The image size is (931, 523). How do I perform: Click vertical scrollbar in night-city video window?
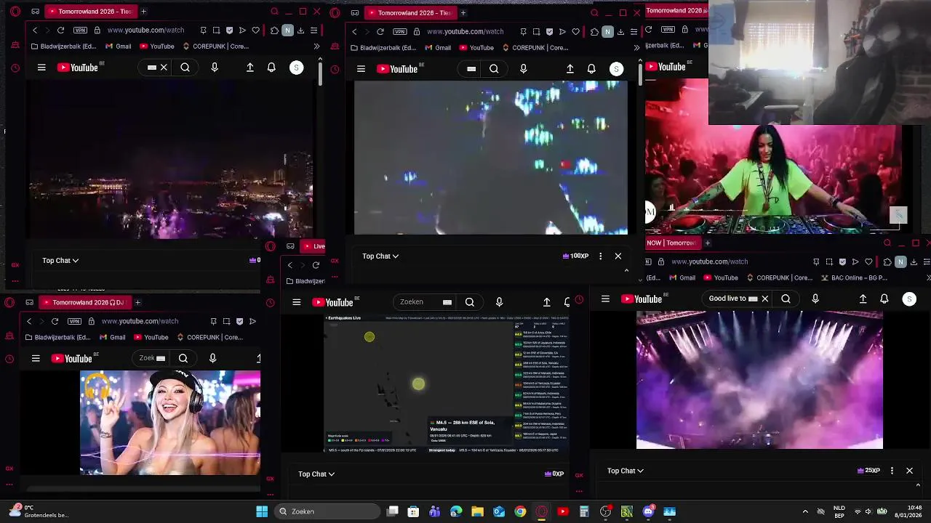[320, 73]
